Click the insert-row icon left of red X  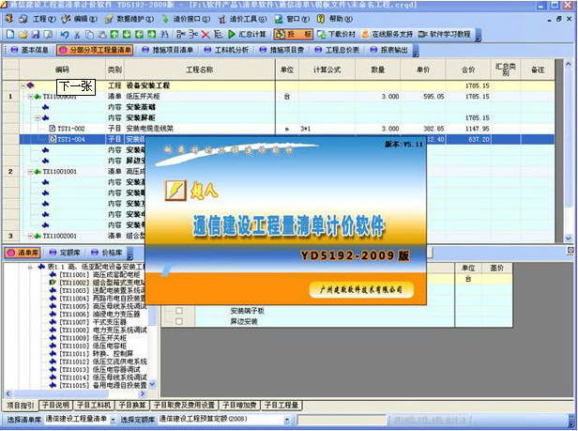193,35
